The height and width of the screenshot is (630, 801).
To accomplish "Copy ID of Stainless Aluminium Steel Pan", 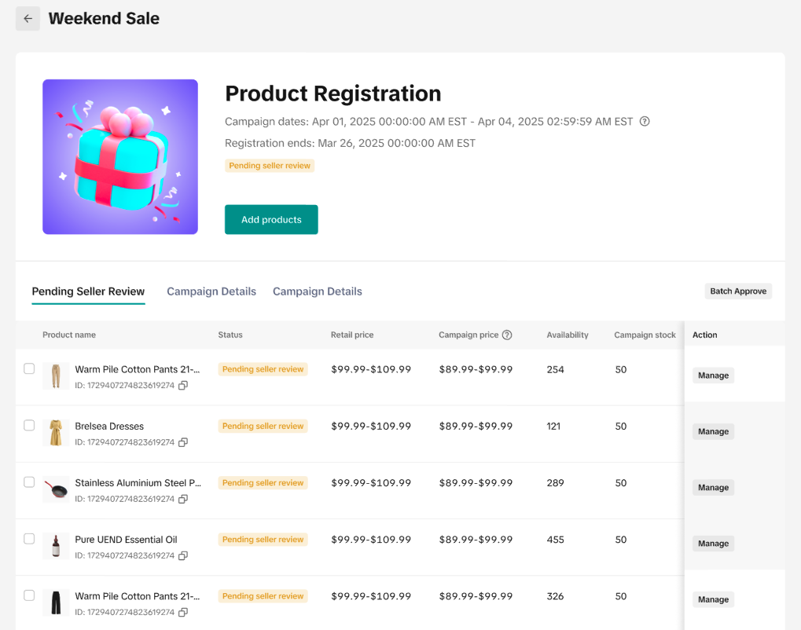I will pyautogui.click(x=183, y=499).
